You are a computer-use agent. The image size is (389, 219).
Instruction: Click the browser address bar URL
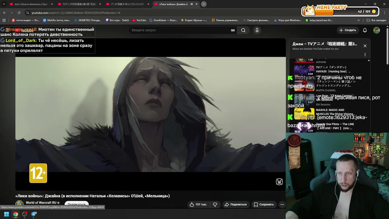point(76,13)
